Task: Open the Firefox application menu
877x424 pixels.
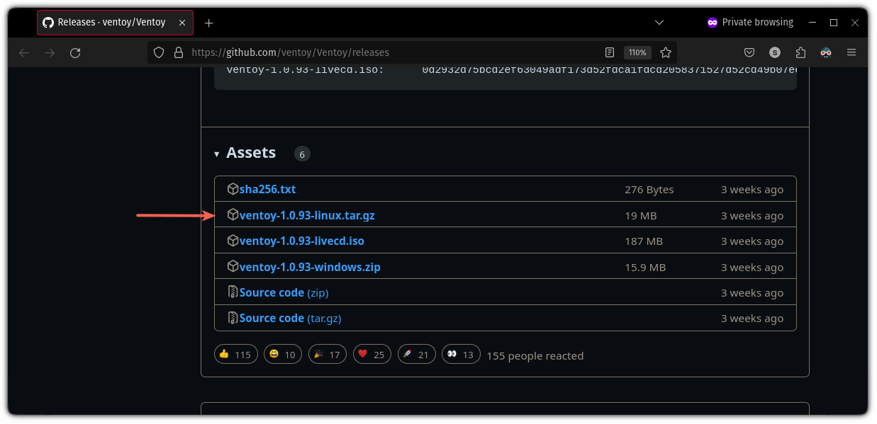Action: click(x=851, y=52)
